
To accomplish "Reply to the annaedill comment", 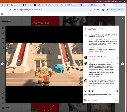I will tap(93, 86).
